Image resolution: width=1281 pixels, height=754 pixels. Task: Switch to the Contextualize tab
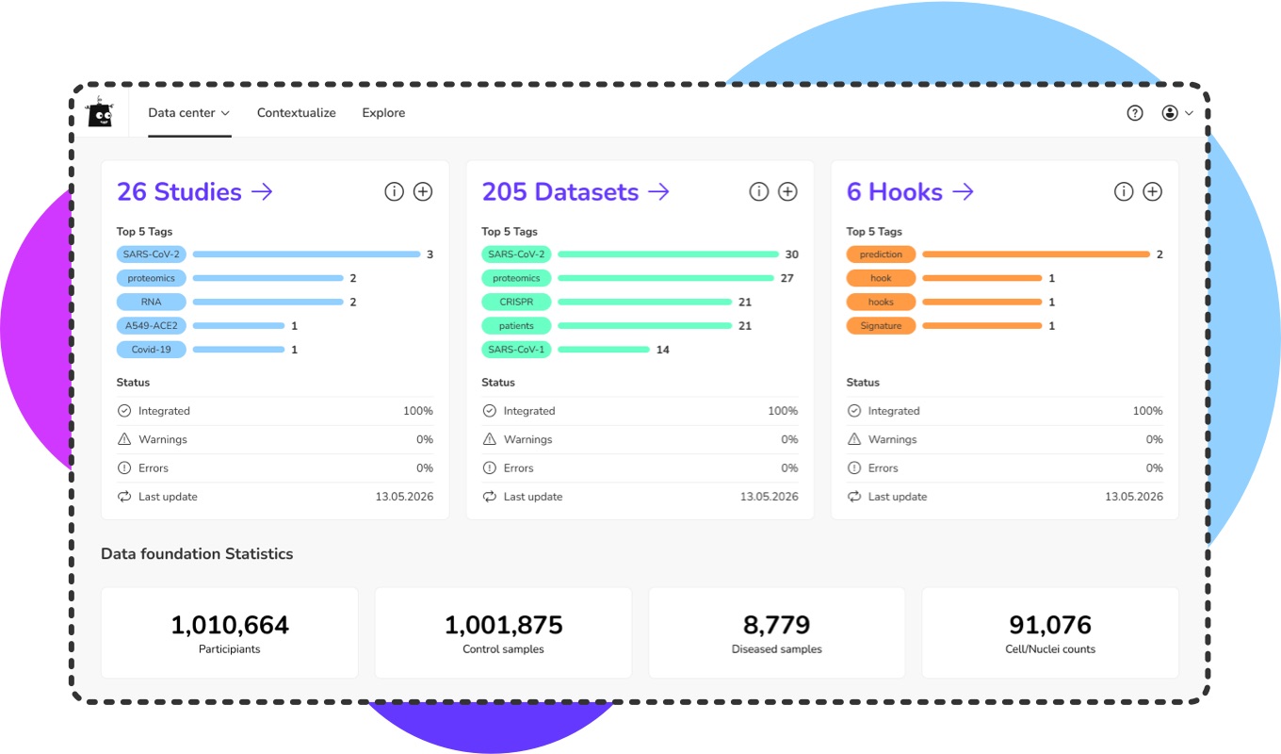[297, 113]
